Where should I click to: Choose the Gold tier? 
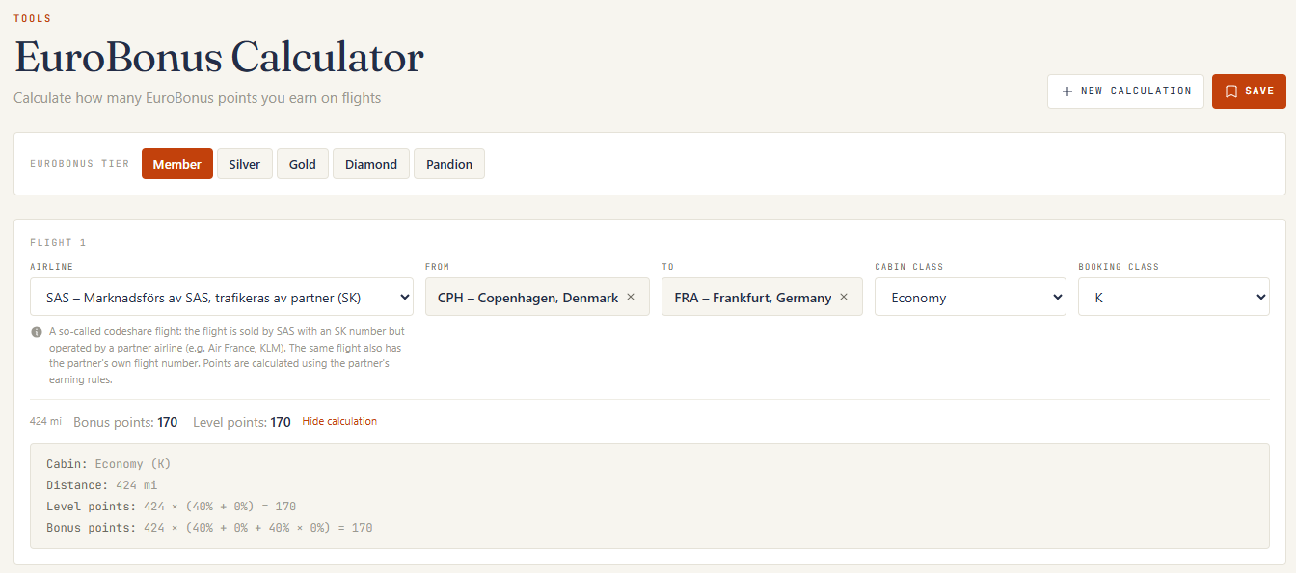[x=303, y=164]
